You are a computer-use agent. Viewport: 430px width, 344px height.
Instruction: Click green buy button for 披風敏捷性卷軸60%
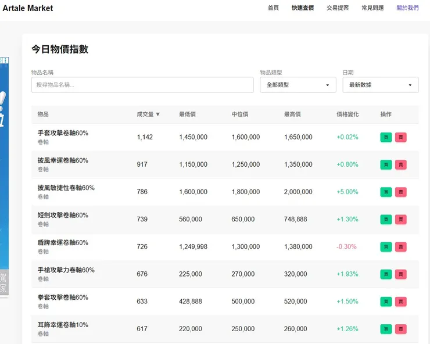pyautogui.click(x=386, y=192)
